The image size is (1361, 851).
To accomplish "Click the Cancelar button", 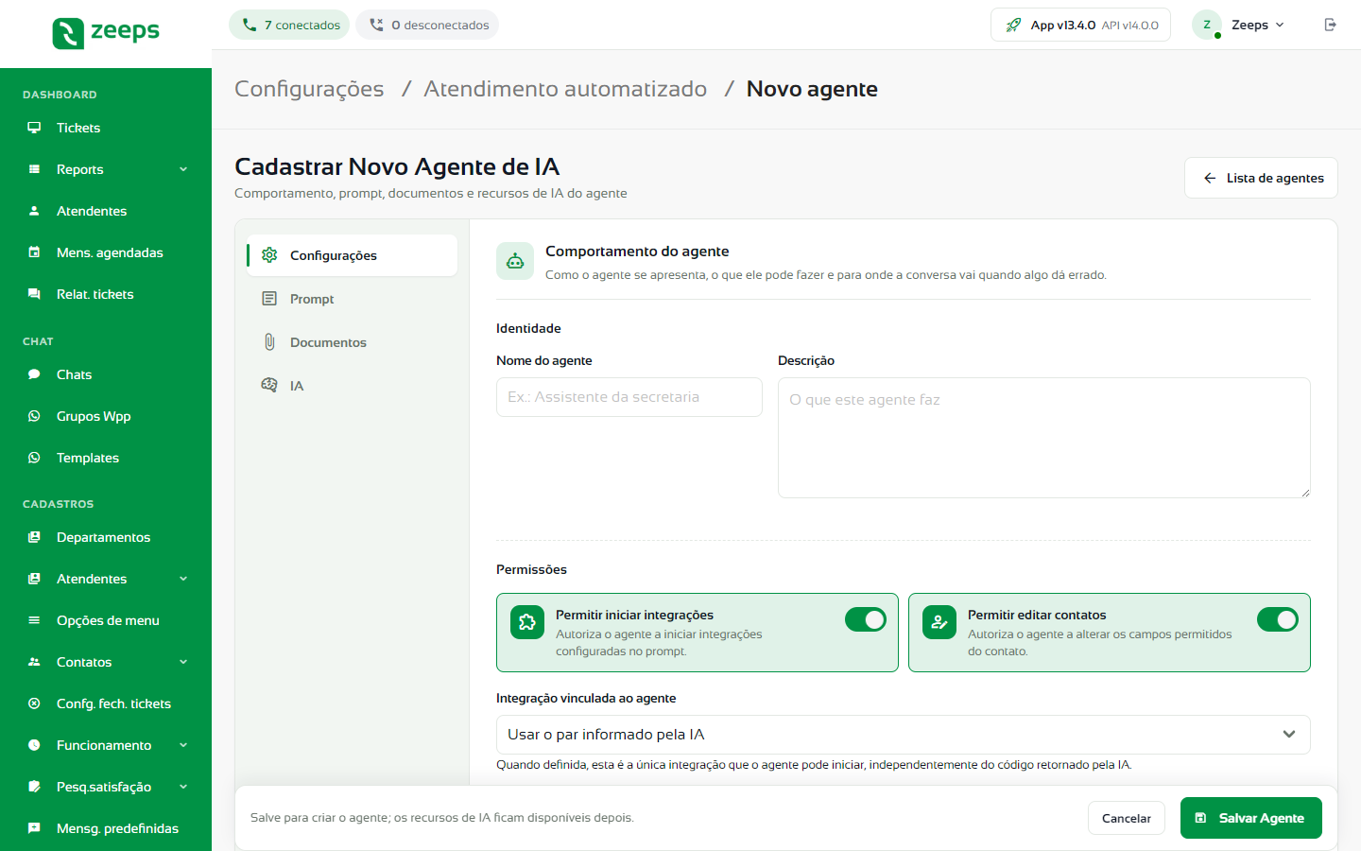I will tap(1127, 818).
